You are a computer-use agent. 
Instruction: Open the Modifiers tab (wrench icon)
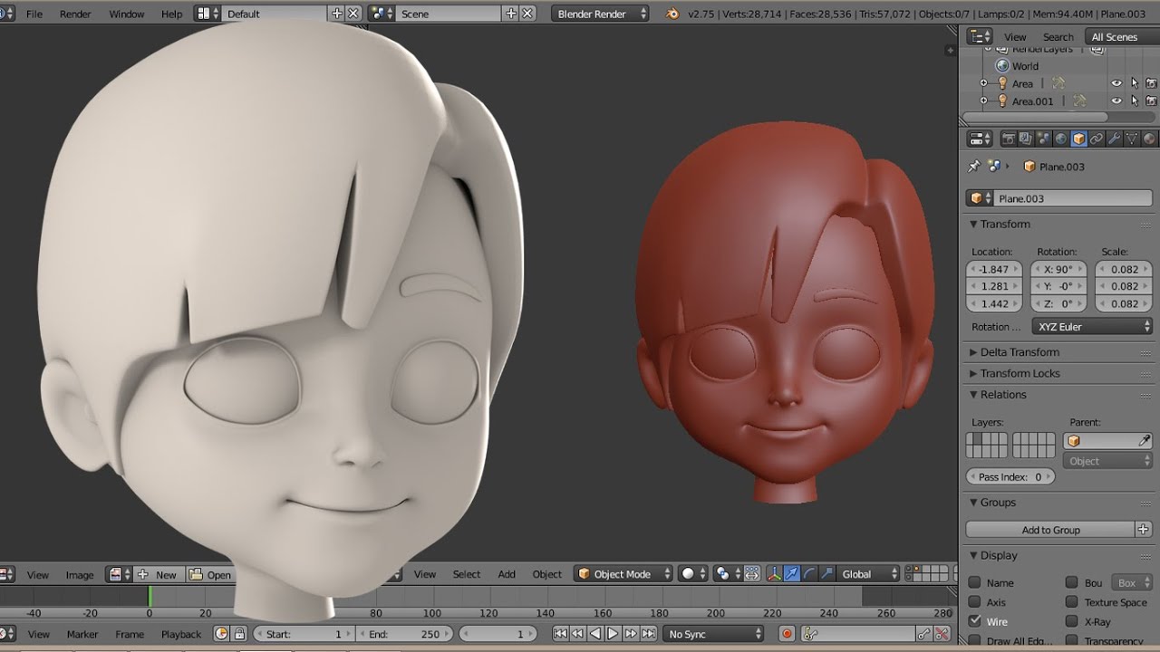(1115, 139)
